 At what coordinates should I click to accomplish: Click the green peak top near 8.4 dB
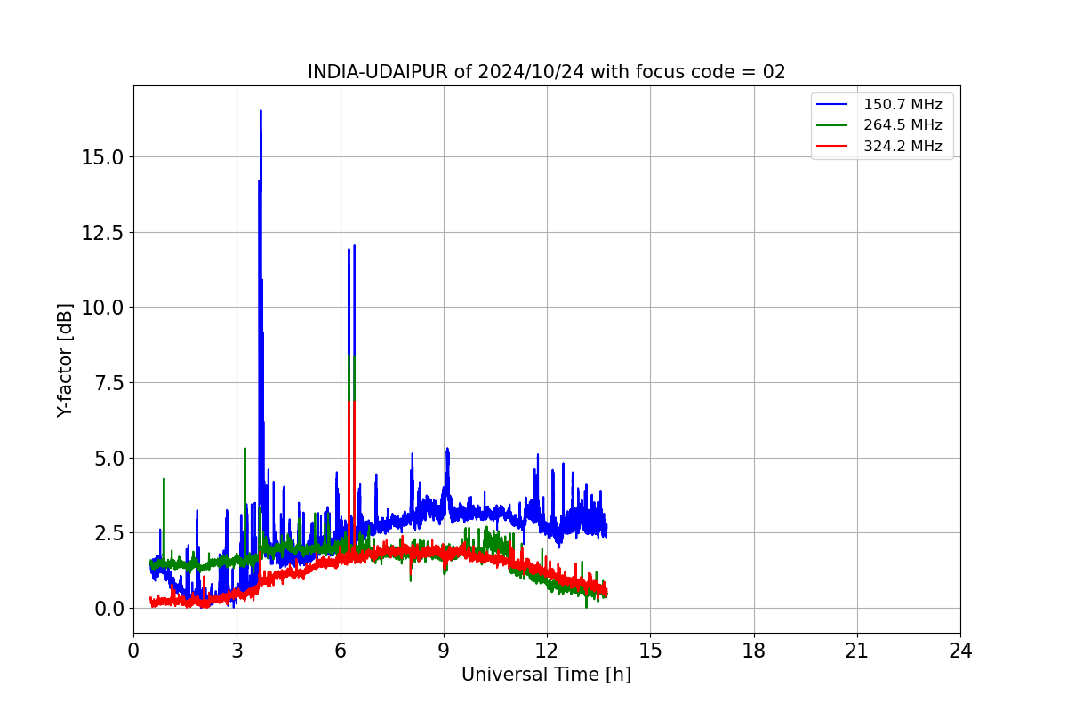point(351,356)
